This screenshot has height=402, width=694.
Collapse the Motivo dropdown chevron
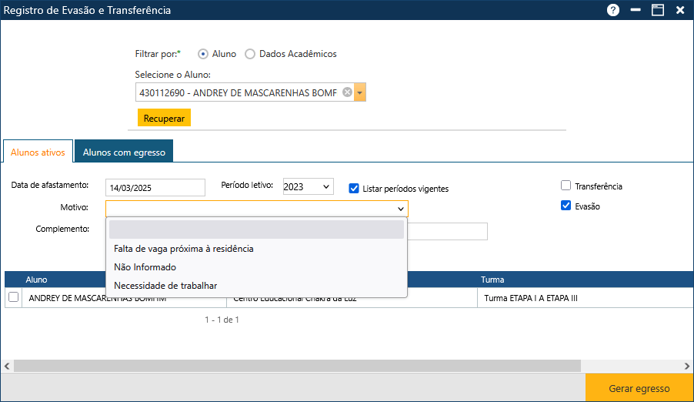click(x=400, y=209)
